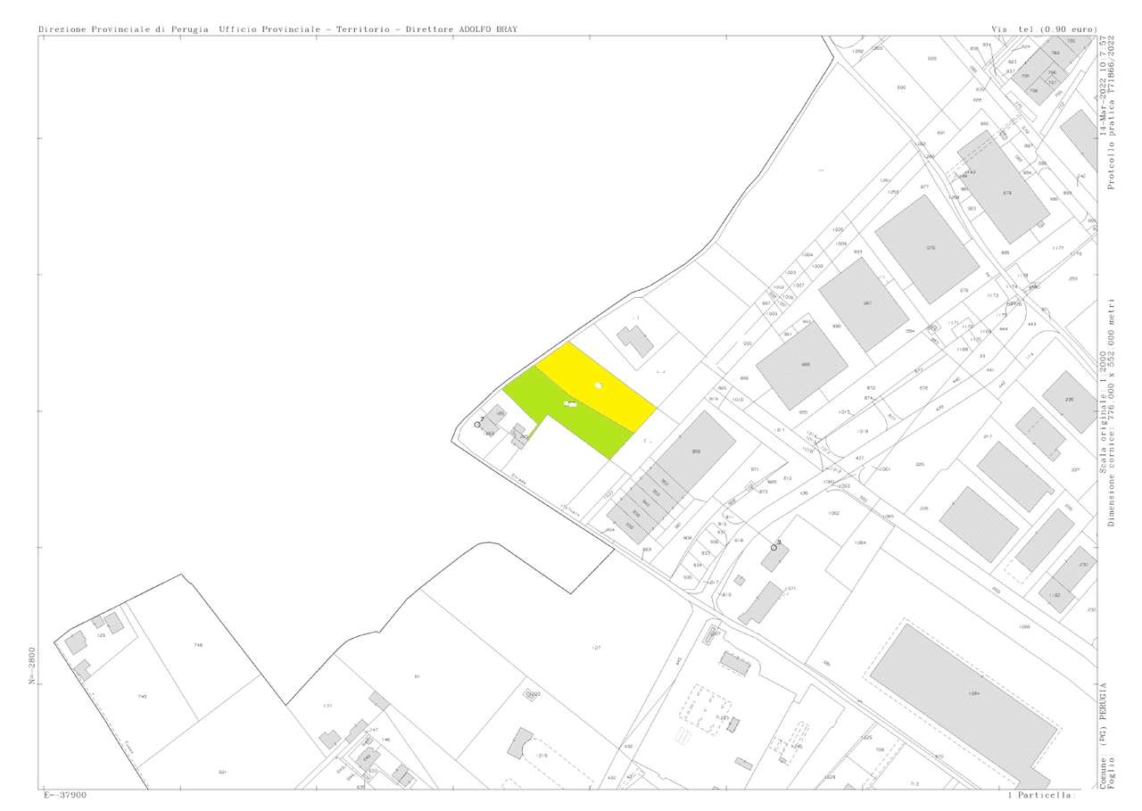Select building 859 near the highlighted parcels
Viewport: 1142px width, 811px height.
(x=694, y=451)
